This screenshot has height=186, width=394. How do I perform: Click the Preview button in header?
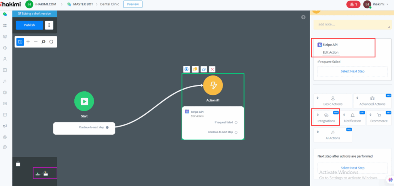click(133, 4)
